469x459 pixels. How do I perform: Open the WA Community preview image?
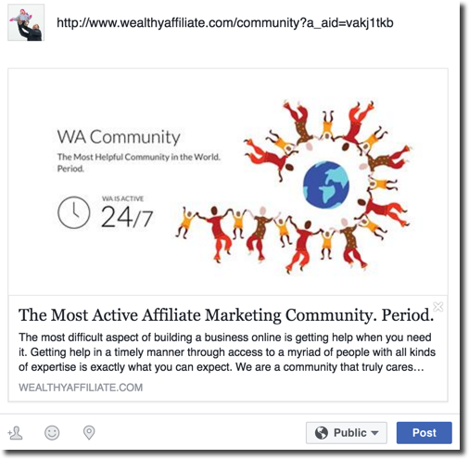(228, 182)
